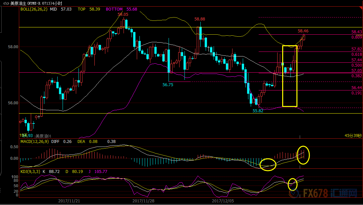This screenshot has width=363, height=205.
Task: Click the KDJ J value 105.77
Action: [101, 172]
